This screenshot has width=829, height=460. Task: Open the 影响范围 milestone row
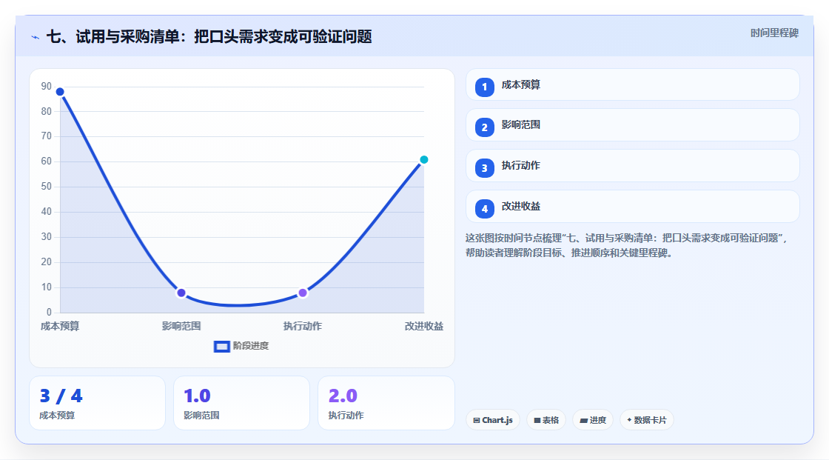click(x=632, y=125)
